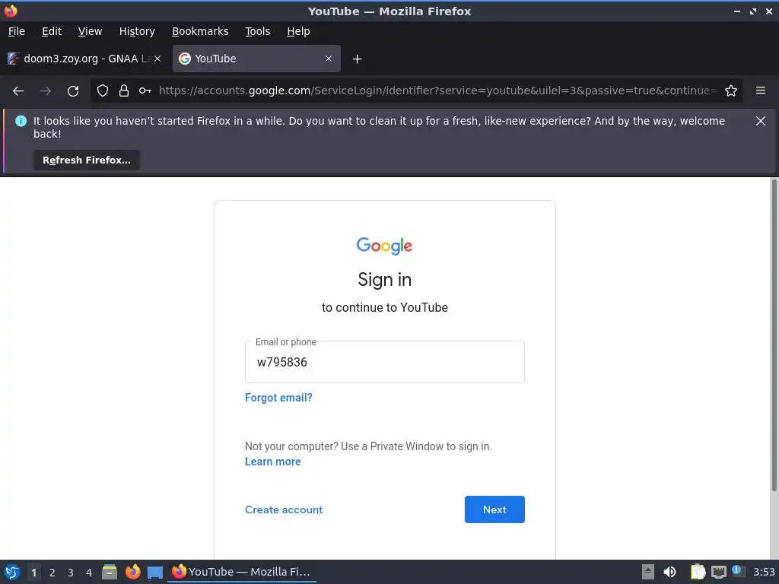Image resolution: width=779 pixels, height=584 pixels.
Task: Select the YouTube tab
Action: coord(256,59)
